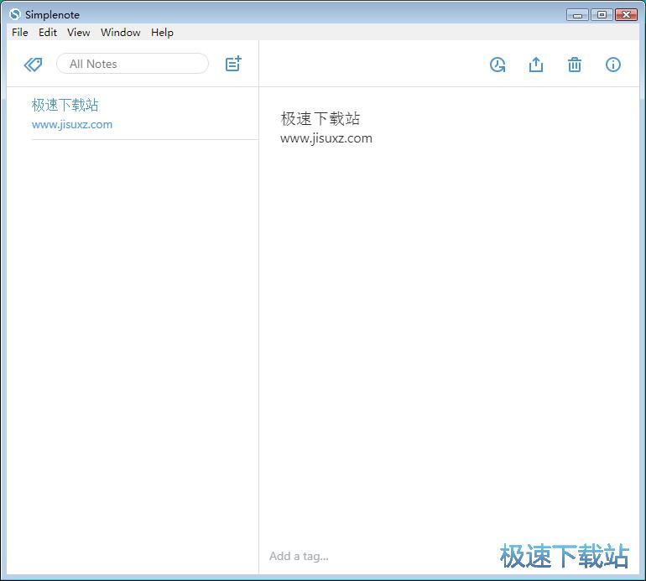The image size is (646, 581).
Task: Maximize the Simplenote window
Action: [602, 15]
